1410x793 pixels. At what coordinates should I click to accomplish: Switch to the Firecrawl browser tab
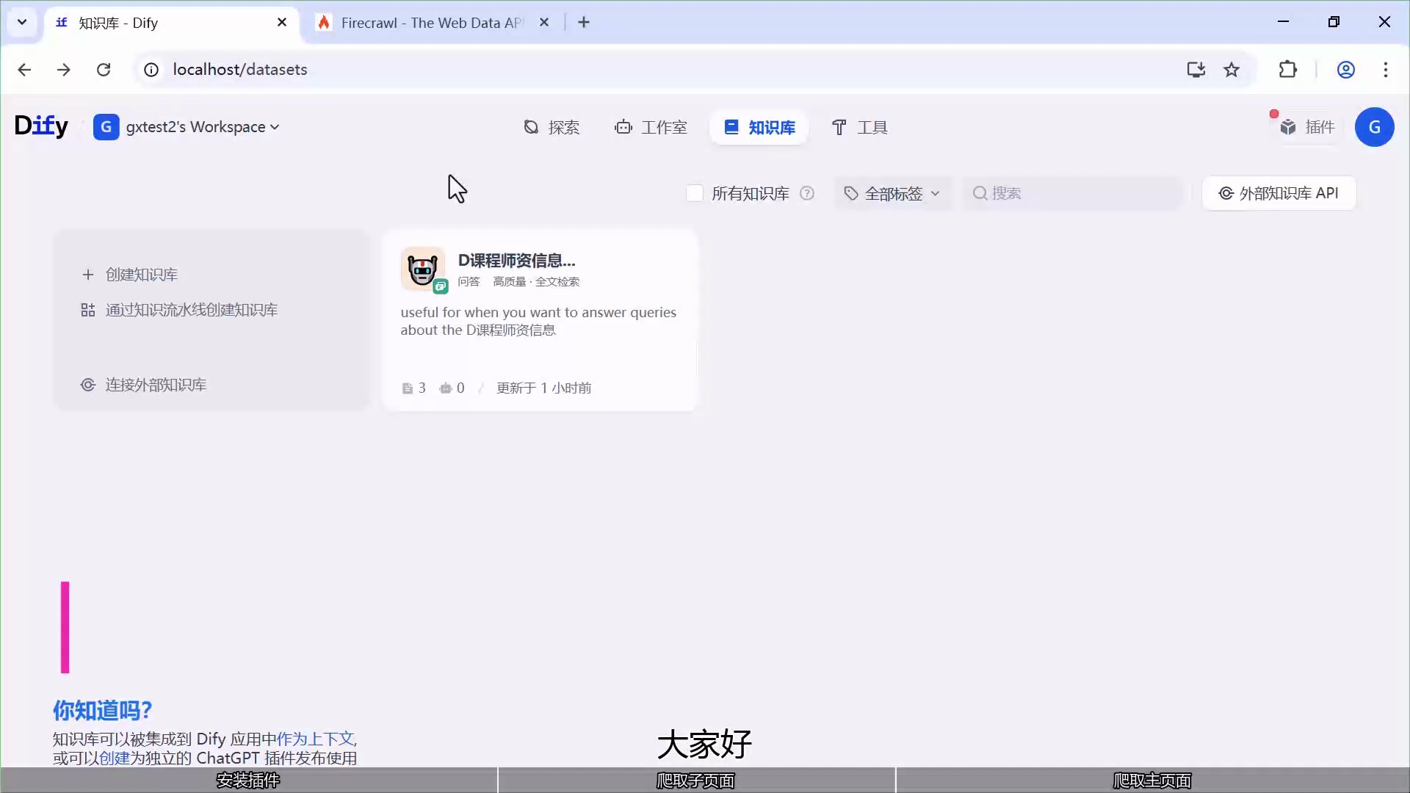pyautogui.click(x=431, y=23)
